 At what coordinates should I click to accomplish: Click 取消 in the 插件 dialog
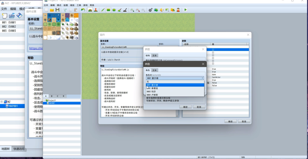pos(244,121)
